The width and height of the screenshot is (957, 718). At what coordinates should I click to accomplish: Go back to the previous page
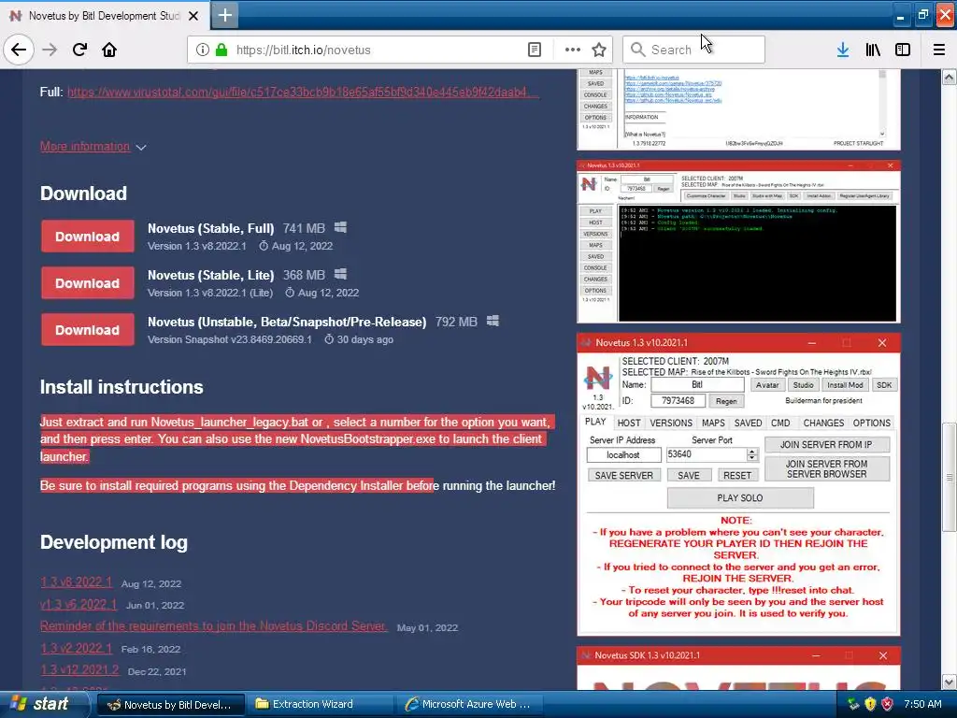[19, 50]
